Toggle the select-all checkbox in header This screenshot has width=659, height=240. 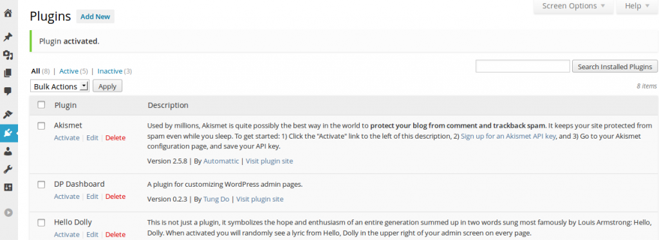click(41, 105)
